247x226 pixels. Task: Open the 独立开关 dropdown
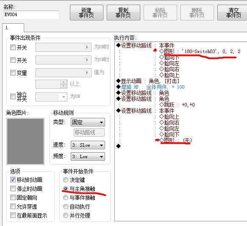64,97
